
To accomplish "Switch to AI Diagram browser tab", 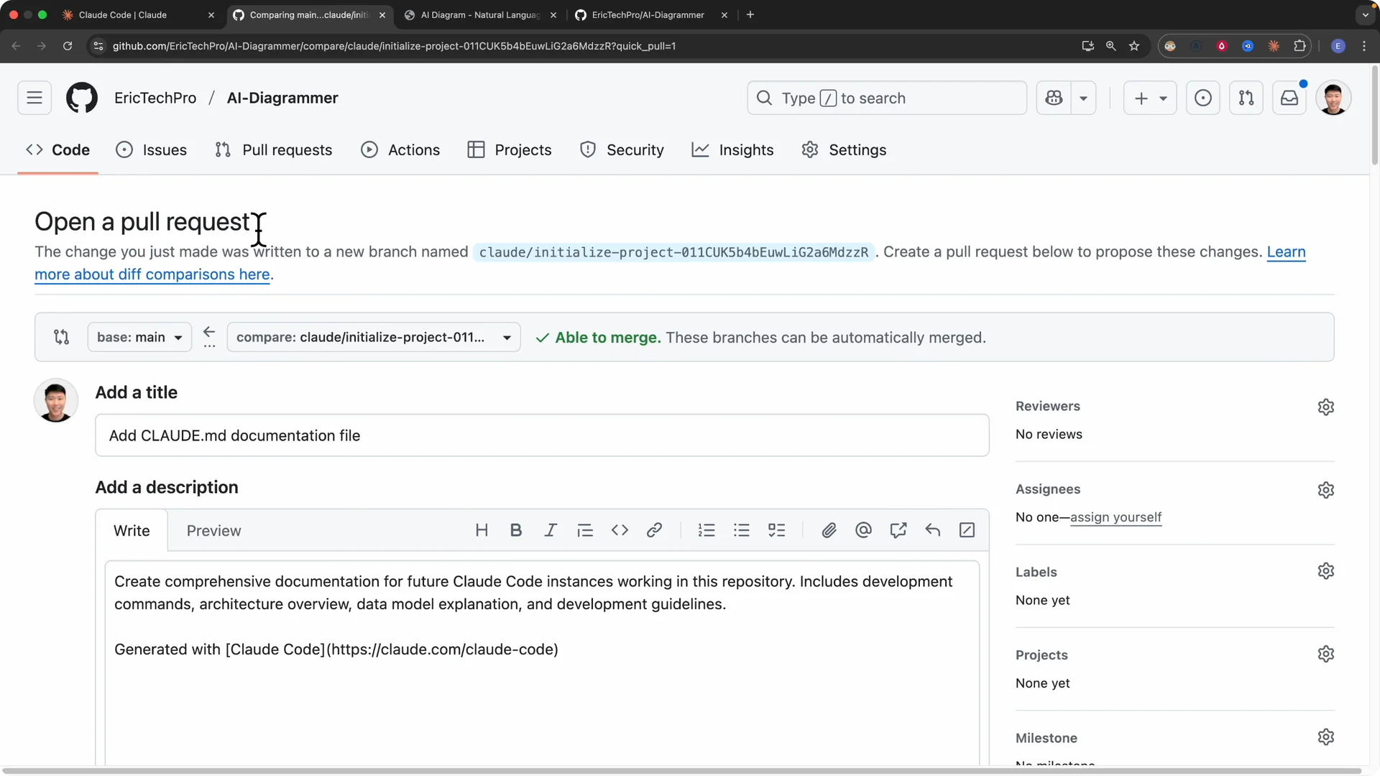I will [479, 14].
